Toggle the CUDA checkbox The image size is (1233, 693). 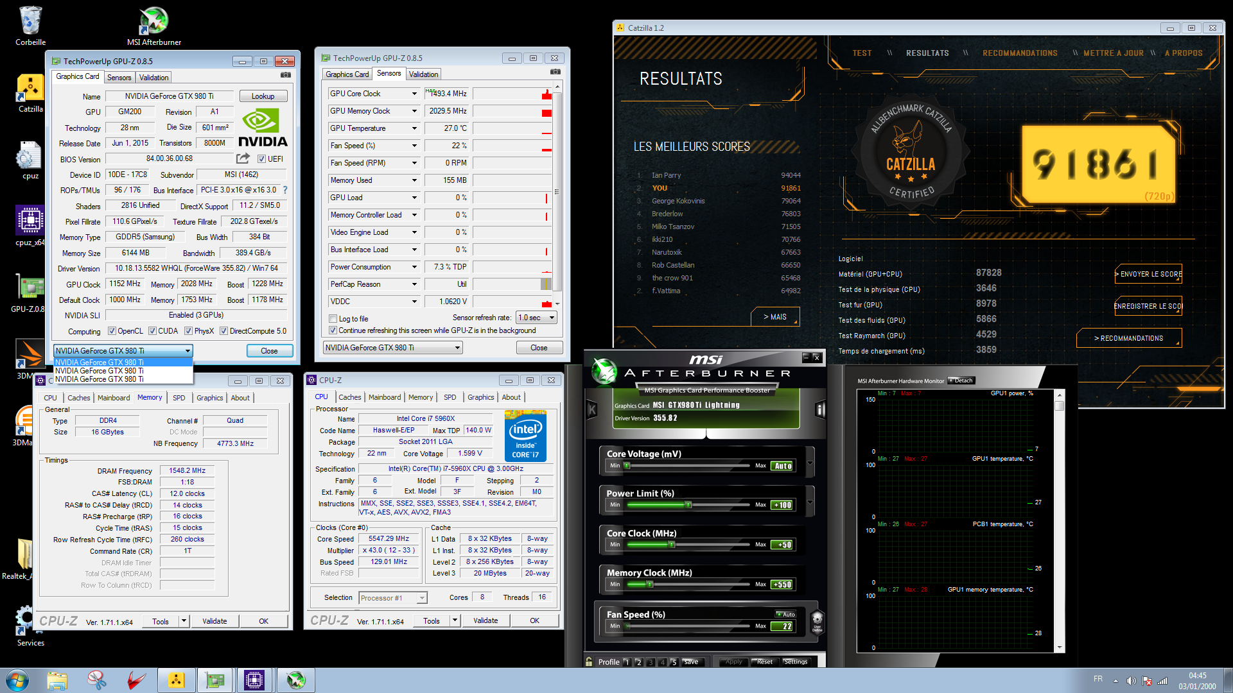click(x=152, y=331)
